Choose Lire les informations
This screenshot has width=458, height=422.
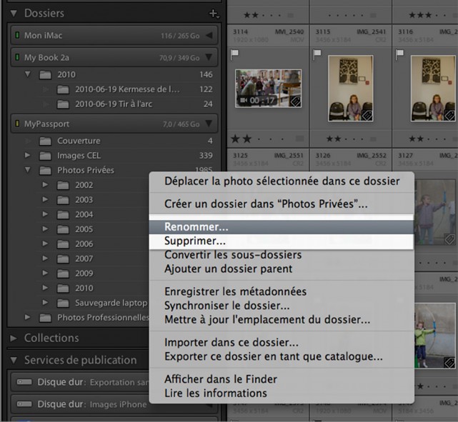click(x=282, y=393)
